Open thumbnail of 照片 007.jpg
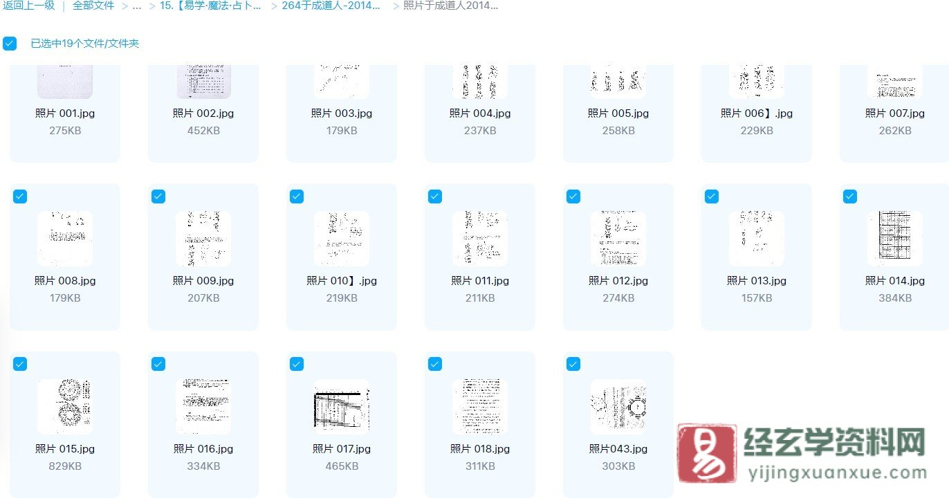The width and height of the screenshot is (949, 503). [x=895, y=81]
